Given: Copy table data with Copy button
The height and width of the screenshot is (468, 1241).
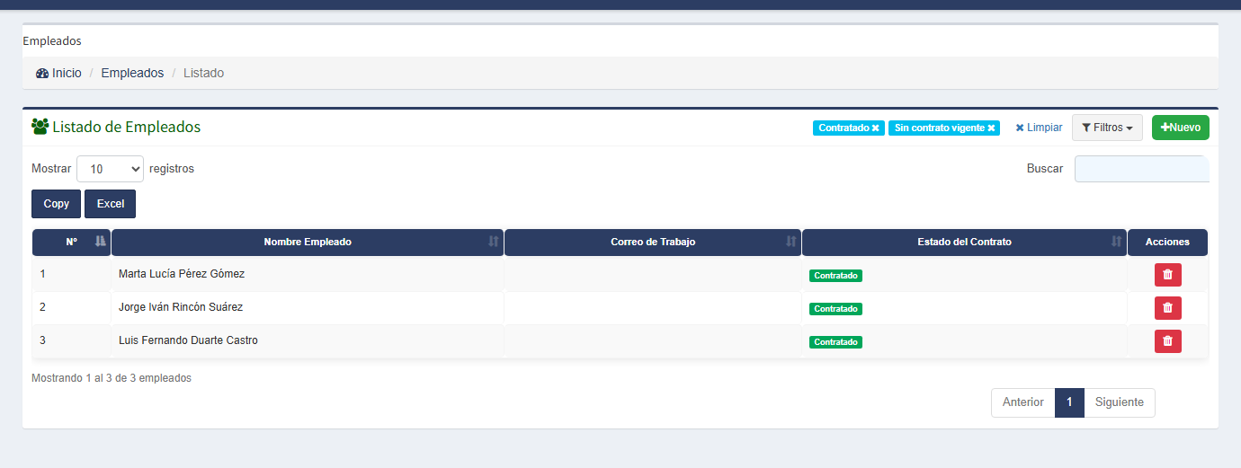Looking at the screenshot, I should click(57, 204).
